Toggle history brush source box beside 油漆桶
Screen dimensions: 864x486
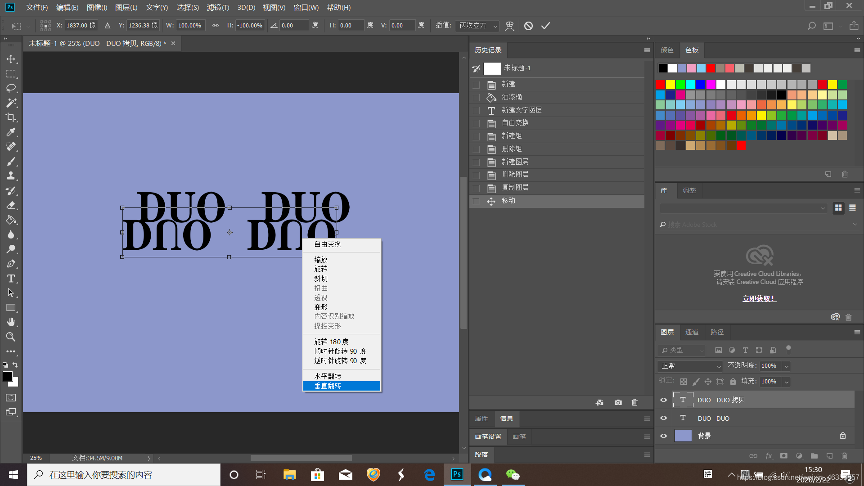[x=476, y=97]
